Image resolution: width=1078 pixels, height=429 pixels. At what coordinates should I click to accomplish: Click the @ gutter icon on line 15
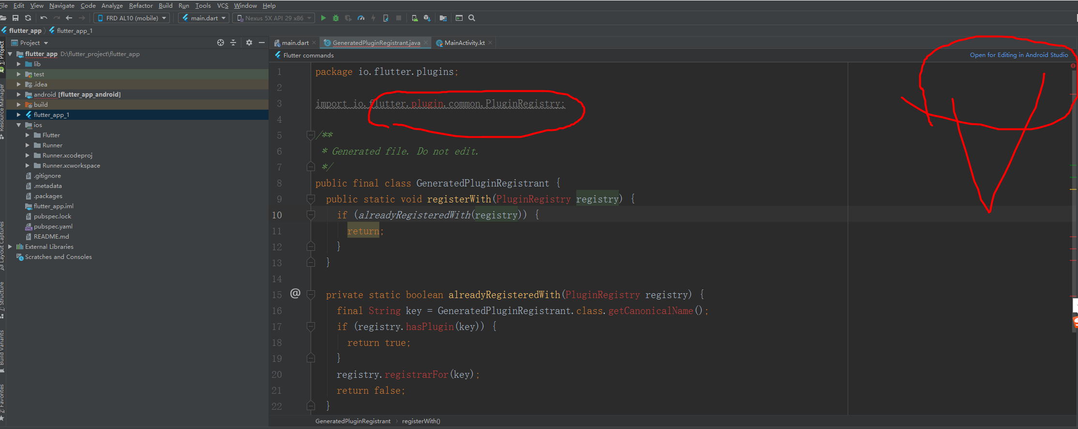tap(295, 293)
